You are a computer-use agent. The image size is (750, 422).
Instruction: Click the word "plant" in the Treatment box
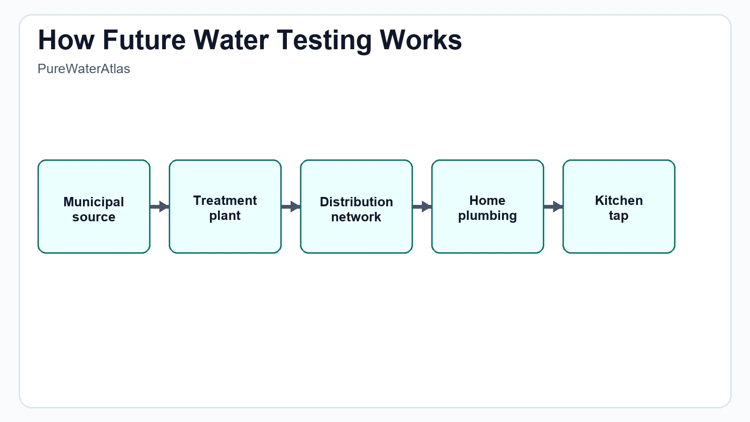point(225,216)
